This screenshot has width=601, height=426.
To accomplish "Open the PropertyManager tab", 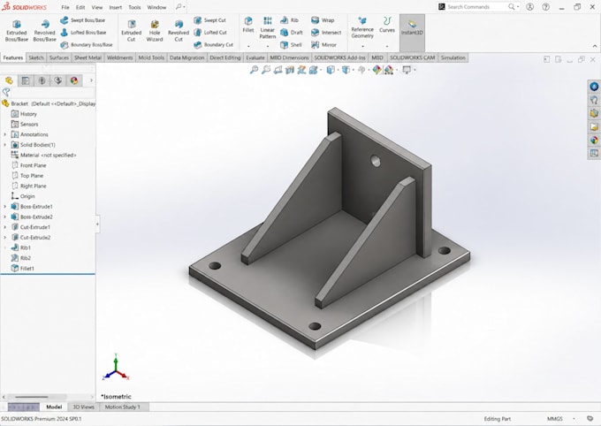I will pos(26,80).
